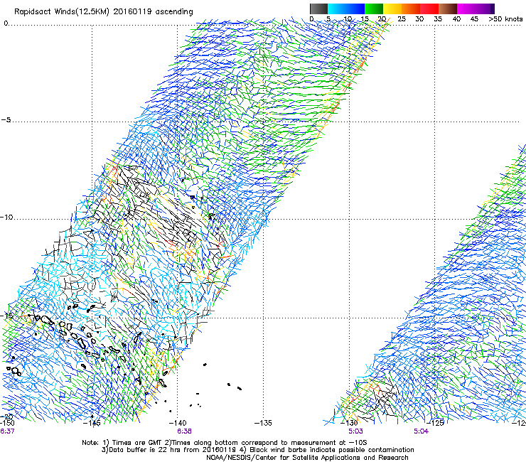Click the green 15-20 knots legend segment

point(374,9)
